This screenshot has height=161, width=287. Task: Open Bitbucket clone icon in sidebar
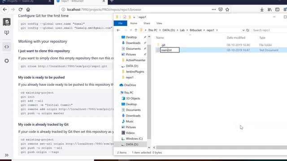(7, 33)
